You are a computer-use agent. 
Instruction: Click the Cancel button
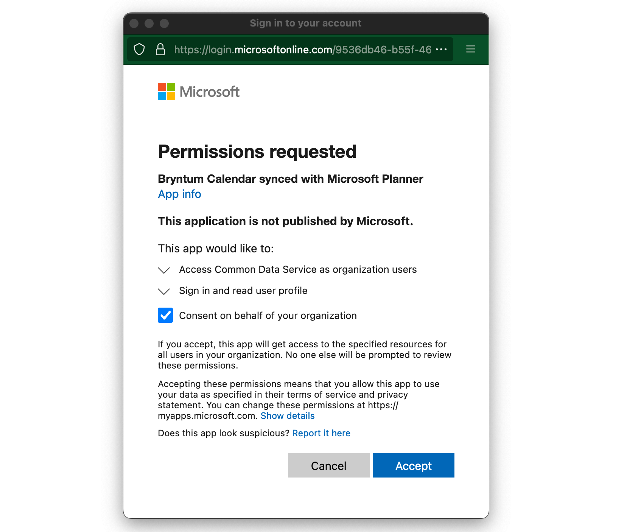pos(328,465)
